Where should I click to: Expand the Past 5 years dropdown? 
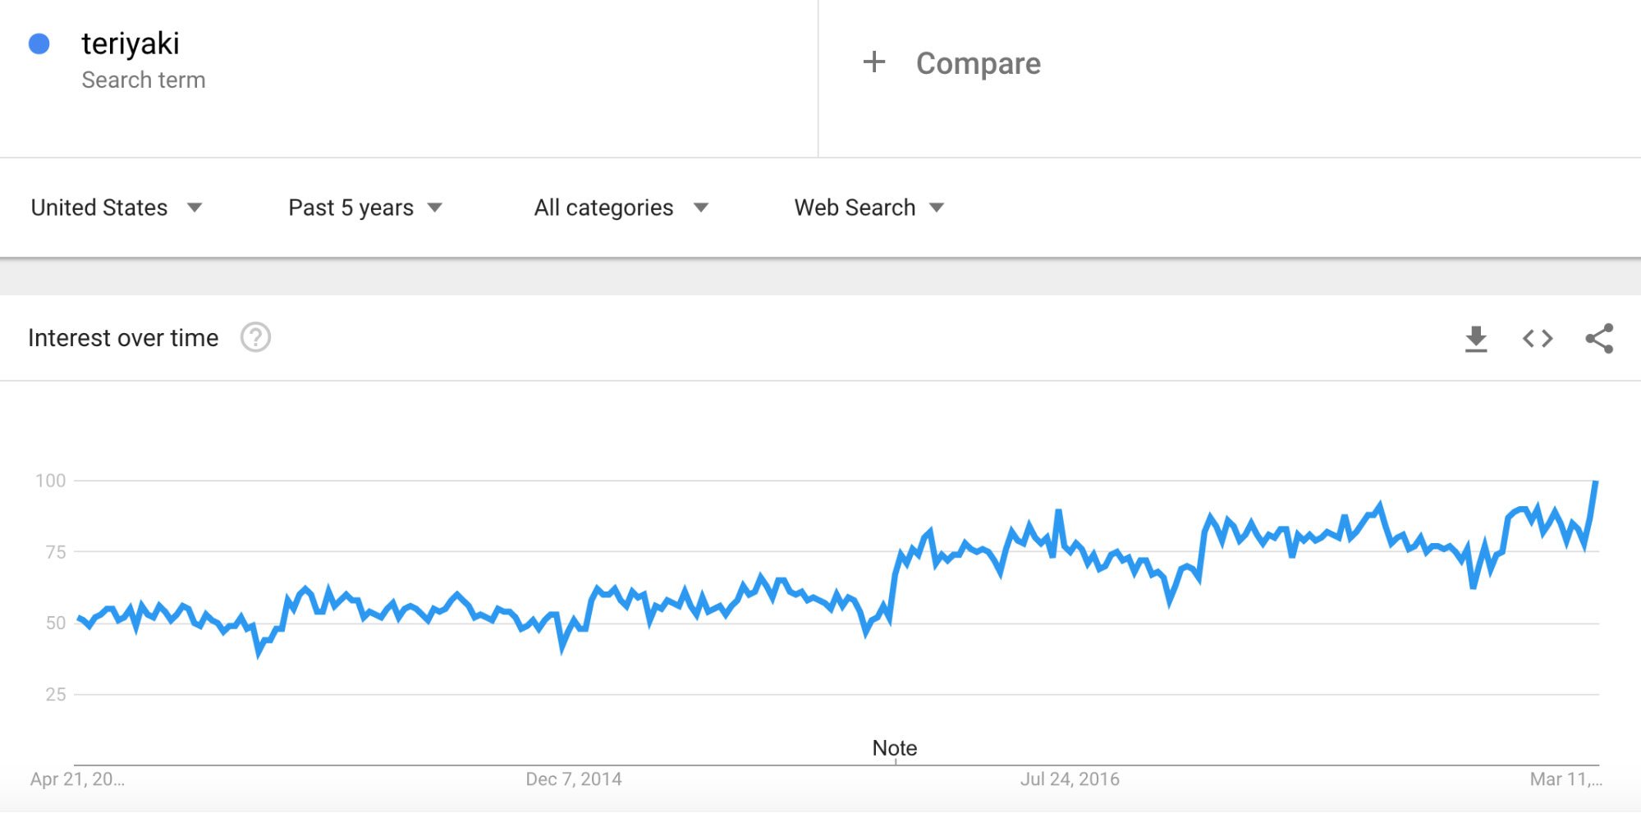(365, 208)
